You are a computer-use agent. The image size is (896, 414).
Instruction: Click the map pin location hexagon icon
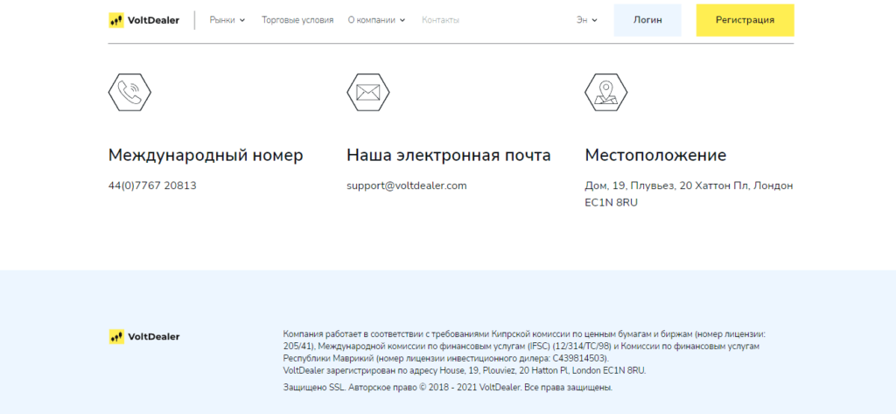(606, 92)
